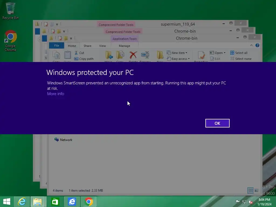Switch to the Share ribbon tab
Image resolution: width=276 pixels, height=207 pixels.
tap(87, 46)
